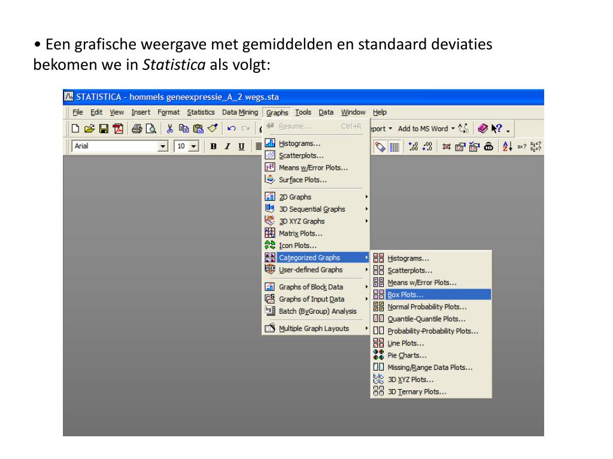This screenshot has height=459, width=613.
Task: Choose Scatterplots in the Graphs menu
Action: point(316,155)
